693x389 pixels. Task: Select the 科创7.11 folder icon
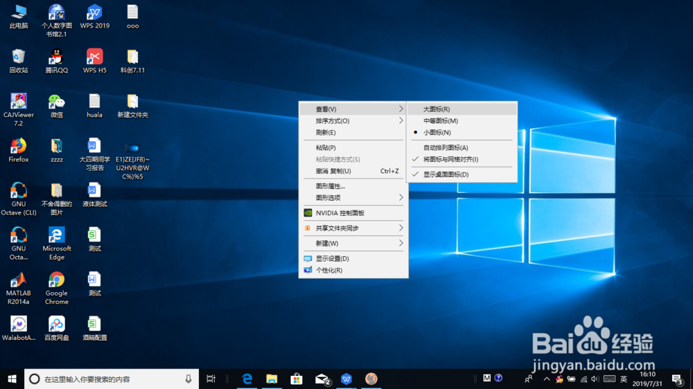click(132, 62)
